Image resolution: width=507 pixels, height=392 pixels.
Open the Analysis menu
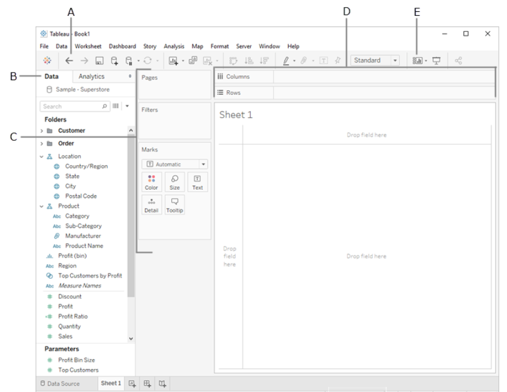[x=174, y=47]
